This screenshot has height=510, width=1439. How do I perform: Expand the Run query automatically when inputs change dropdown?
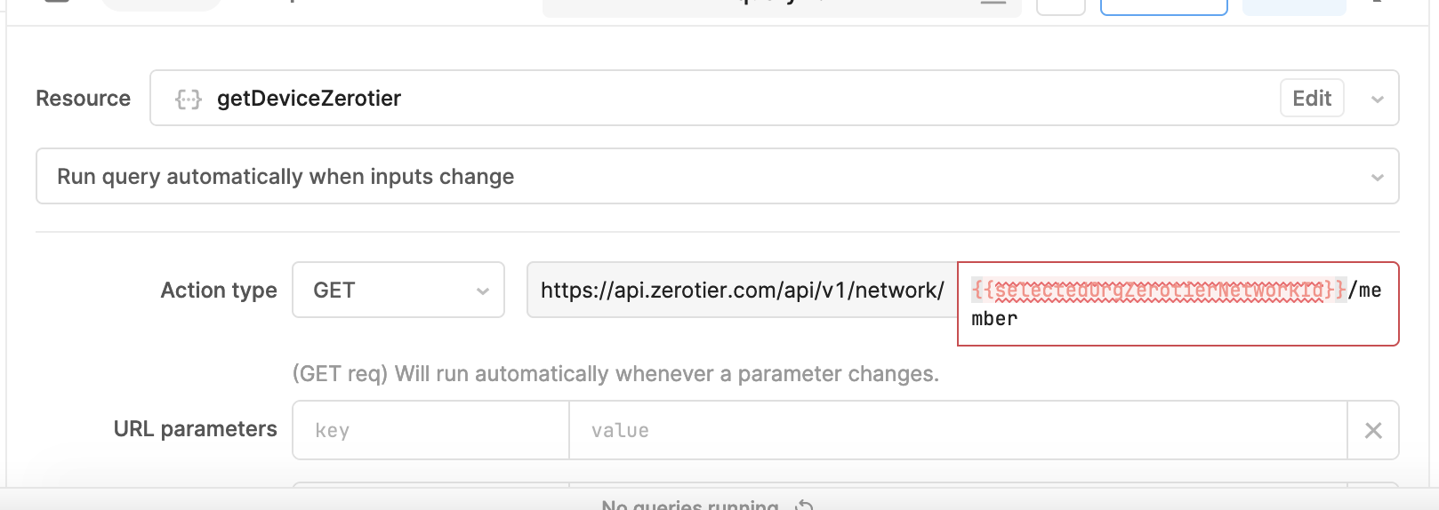point(717,176)
